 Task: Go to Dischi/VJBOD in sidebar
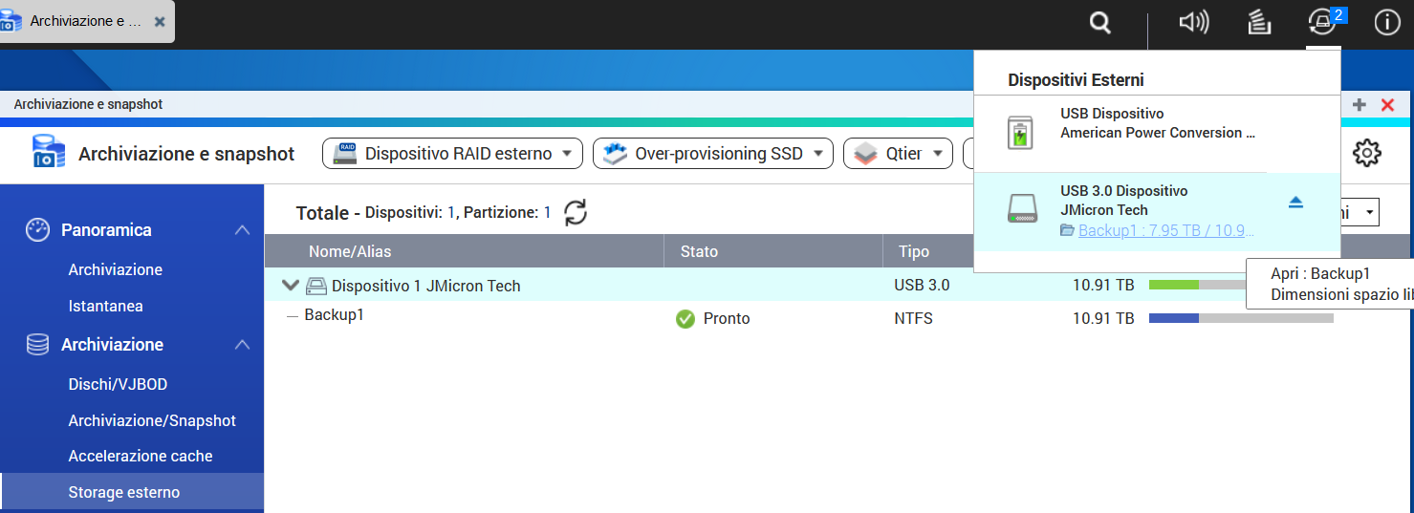(118, 385)
